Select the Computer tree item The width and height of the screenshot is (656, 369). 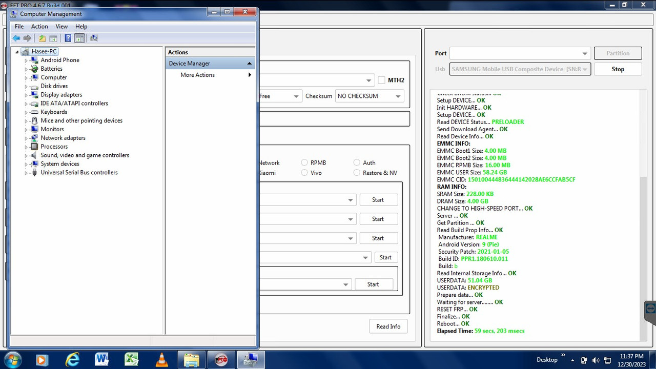pos(54,77)
